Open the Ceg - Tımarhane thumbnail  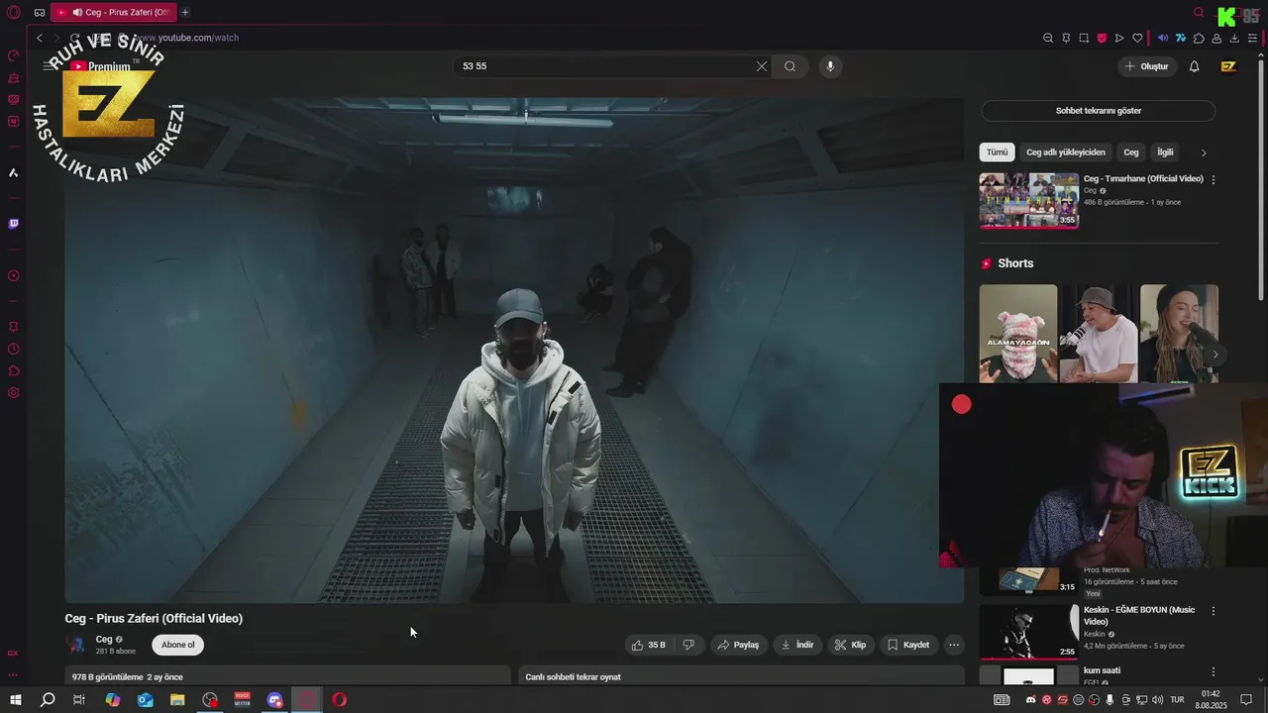pyautogui.click(x=1029, y=201)
